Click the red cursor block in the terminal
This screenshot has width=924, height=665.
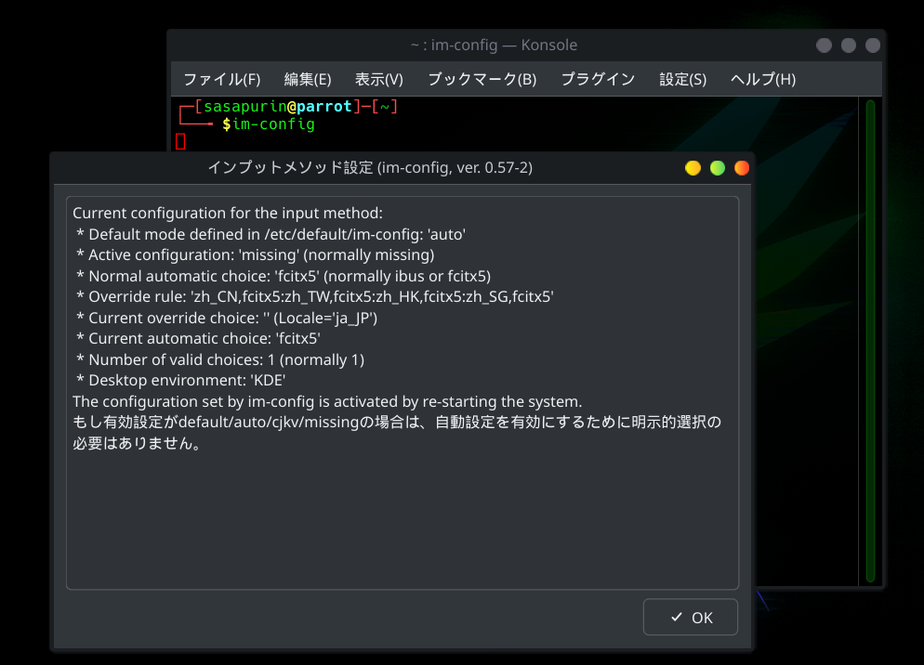point(180,141)
